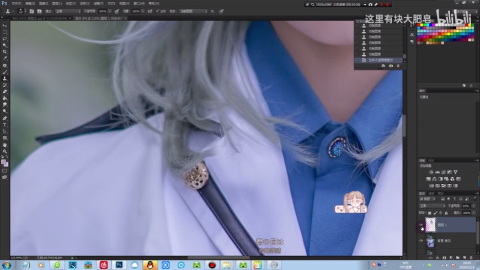Open the File menu

pos(17,4)
